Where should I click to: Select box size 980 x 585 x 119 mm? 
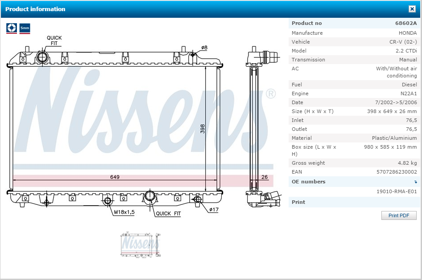pos(390,147)
